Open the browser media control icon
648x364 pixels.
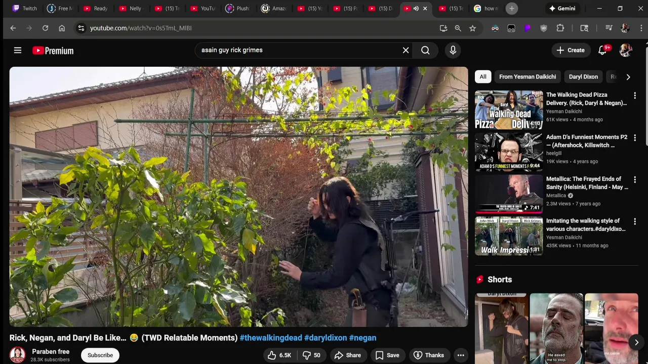(609, 28)
